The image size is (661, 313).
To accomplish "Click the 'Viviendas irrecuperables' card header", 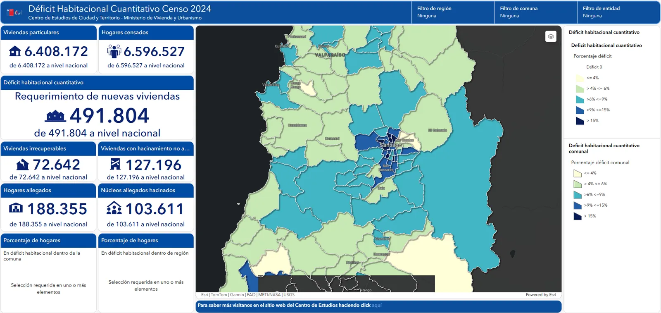I will tap(48, 148).
